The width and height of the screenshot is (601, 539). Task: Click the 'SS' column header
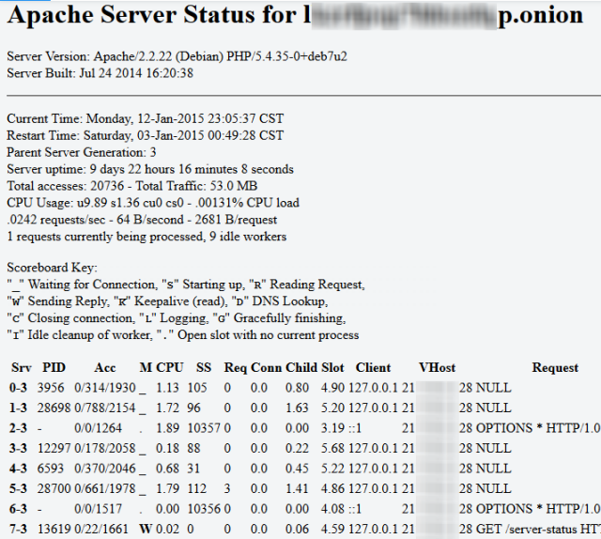pyautogui.click(x=204, y=368)
